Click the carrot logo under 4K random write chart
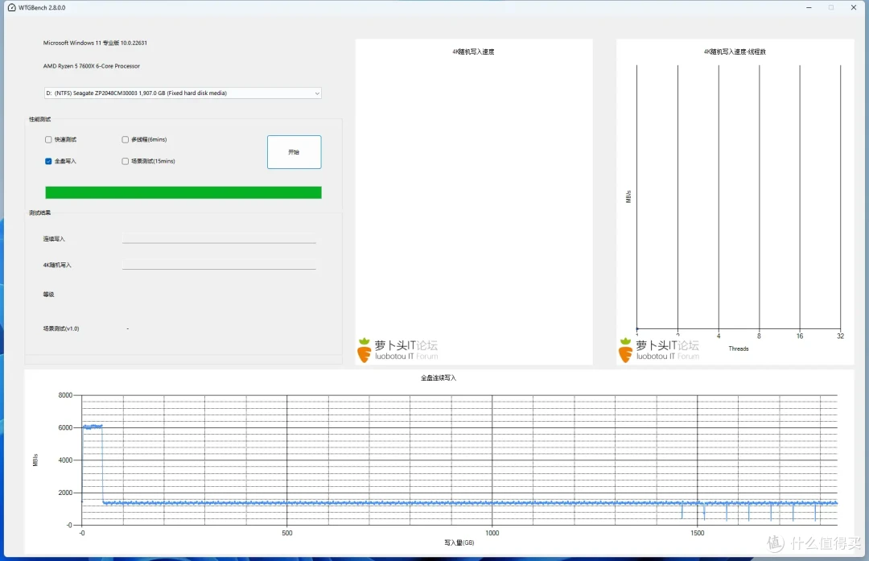The image size is (869, 561). pyautogui.click(x=364, y=349)
